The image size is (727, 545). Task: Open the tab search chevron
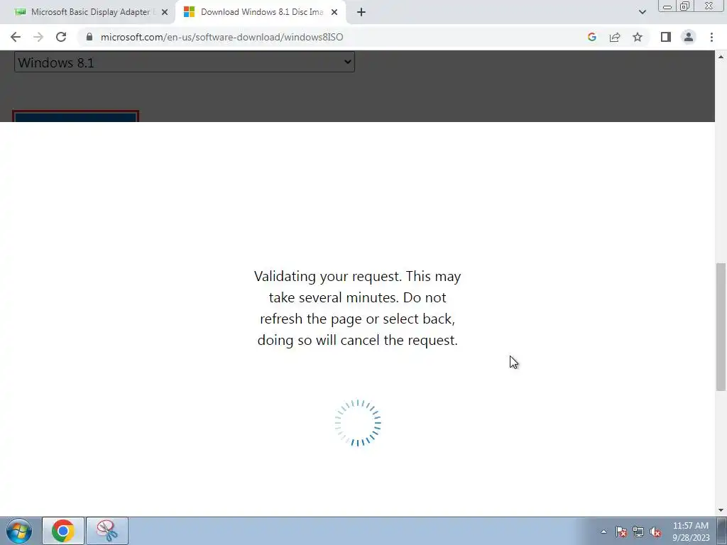(642, 12)
